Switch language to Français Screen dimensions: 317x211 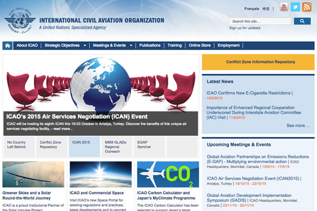pyautogui.click(x=251, y=8)
